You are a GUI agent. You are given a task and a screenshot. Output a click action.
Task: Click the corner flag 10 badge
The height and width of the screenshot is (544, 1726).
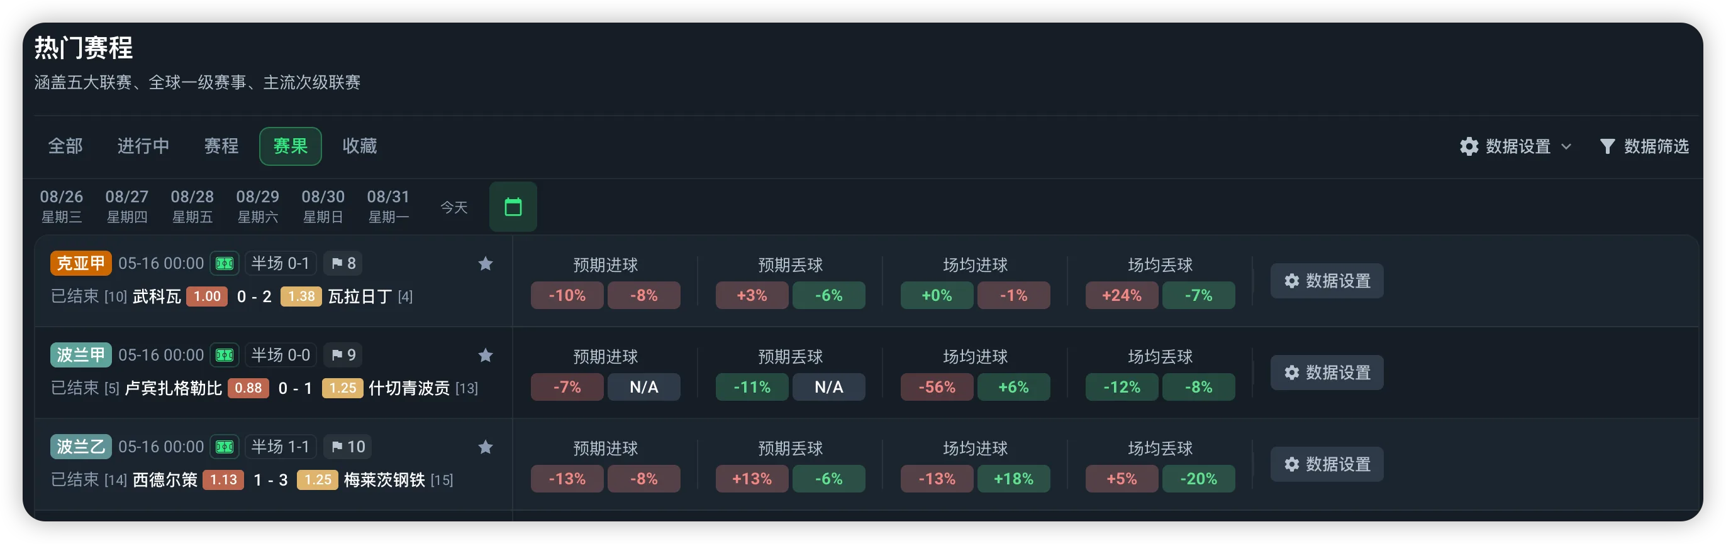click(348, 447)
